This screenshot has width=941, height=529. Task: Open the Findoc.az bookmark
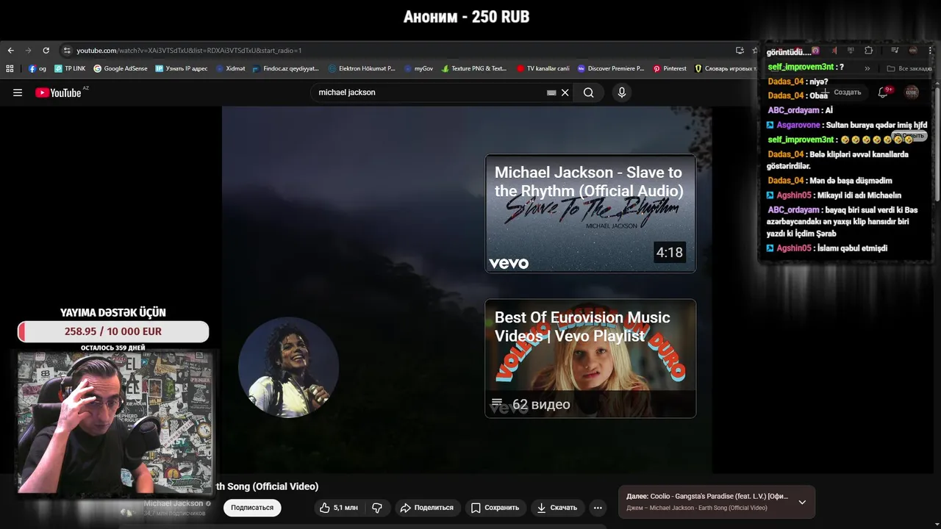(286, 68)
